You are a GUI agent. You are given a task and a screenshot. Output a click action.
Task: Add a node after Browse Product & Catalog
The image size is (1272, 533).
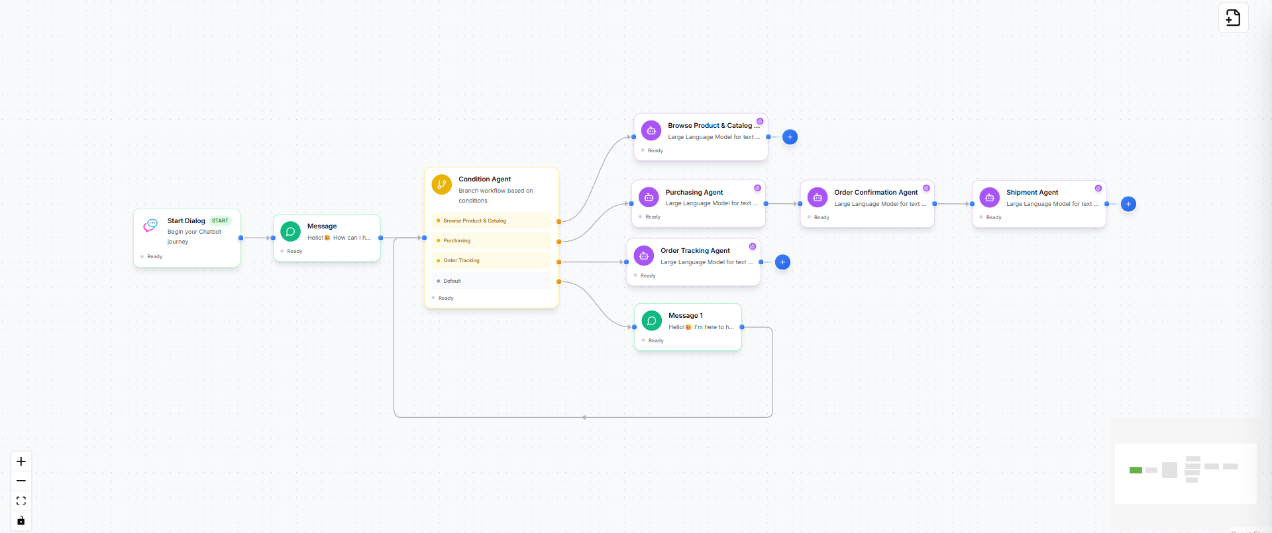point(790,137)
